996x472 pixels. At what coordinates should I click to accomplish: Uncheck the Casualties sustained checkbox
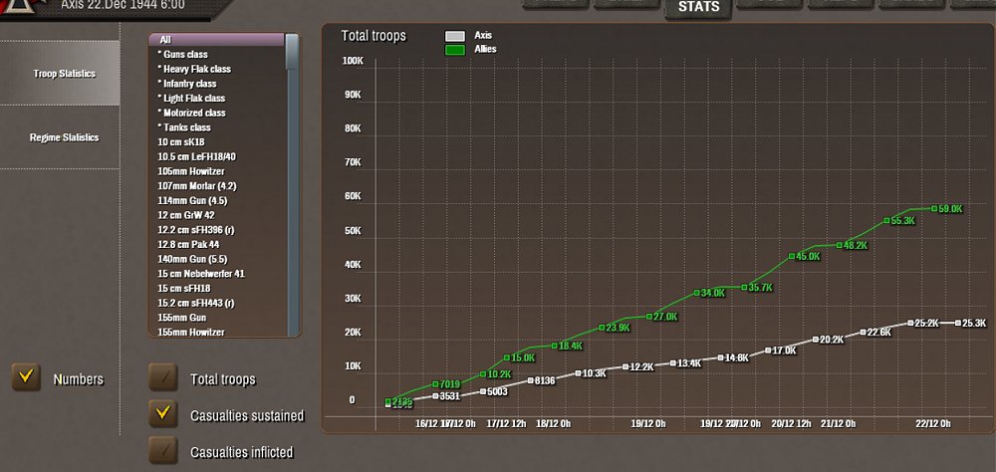(x=163, y=413)
